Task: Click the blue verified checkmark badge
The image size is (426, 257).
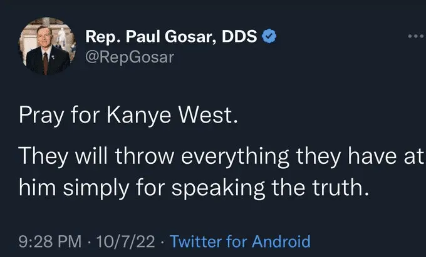Action: tap(268, 37)
